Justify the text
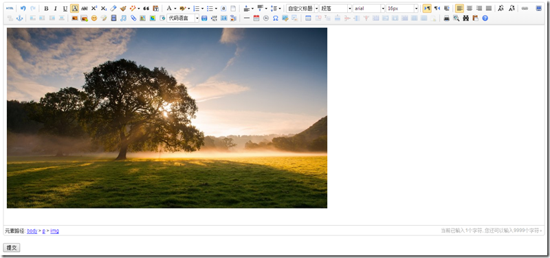Image resolution: width=550 pixels, height=258 pixels. [x=489, y=8]
